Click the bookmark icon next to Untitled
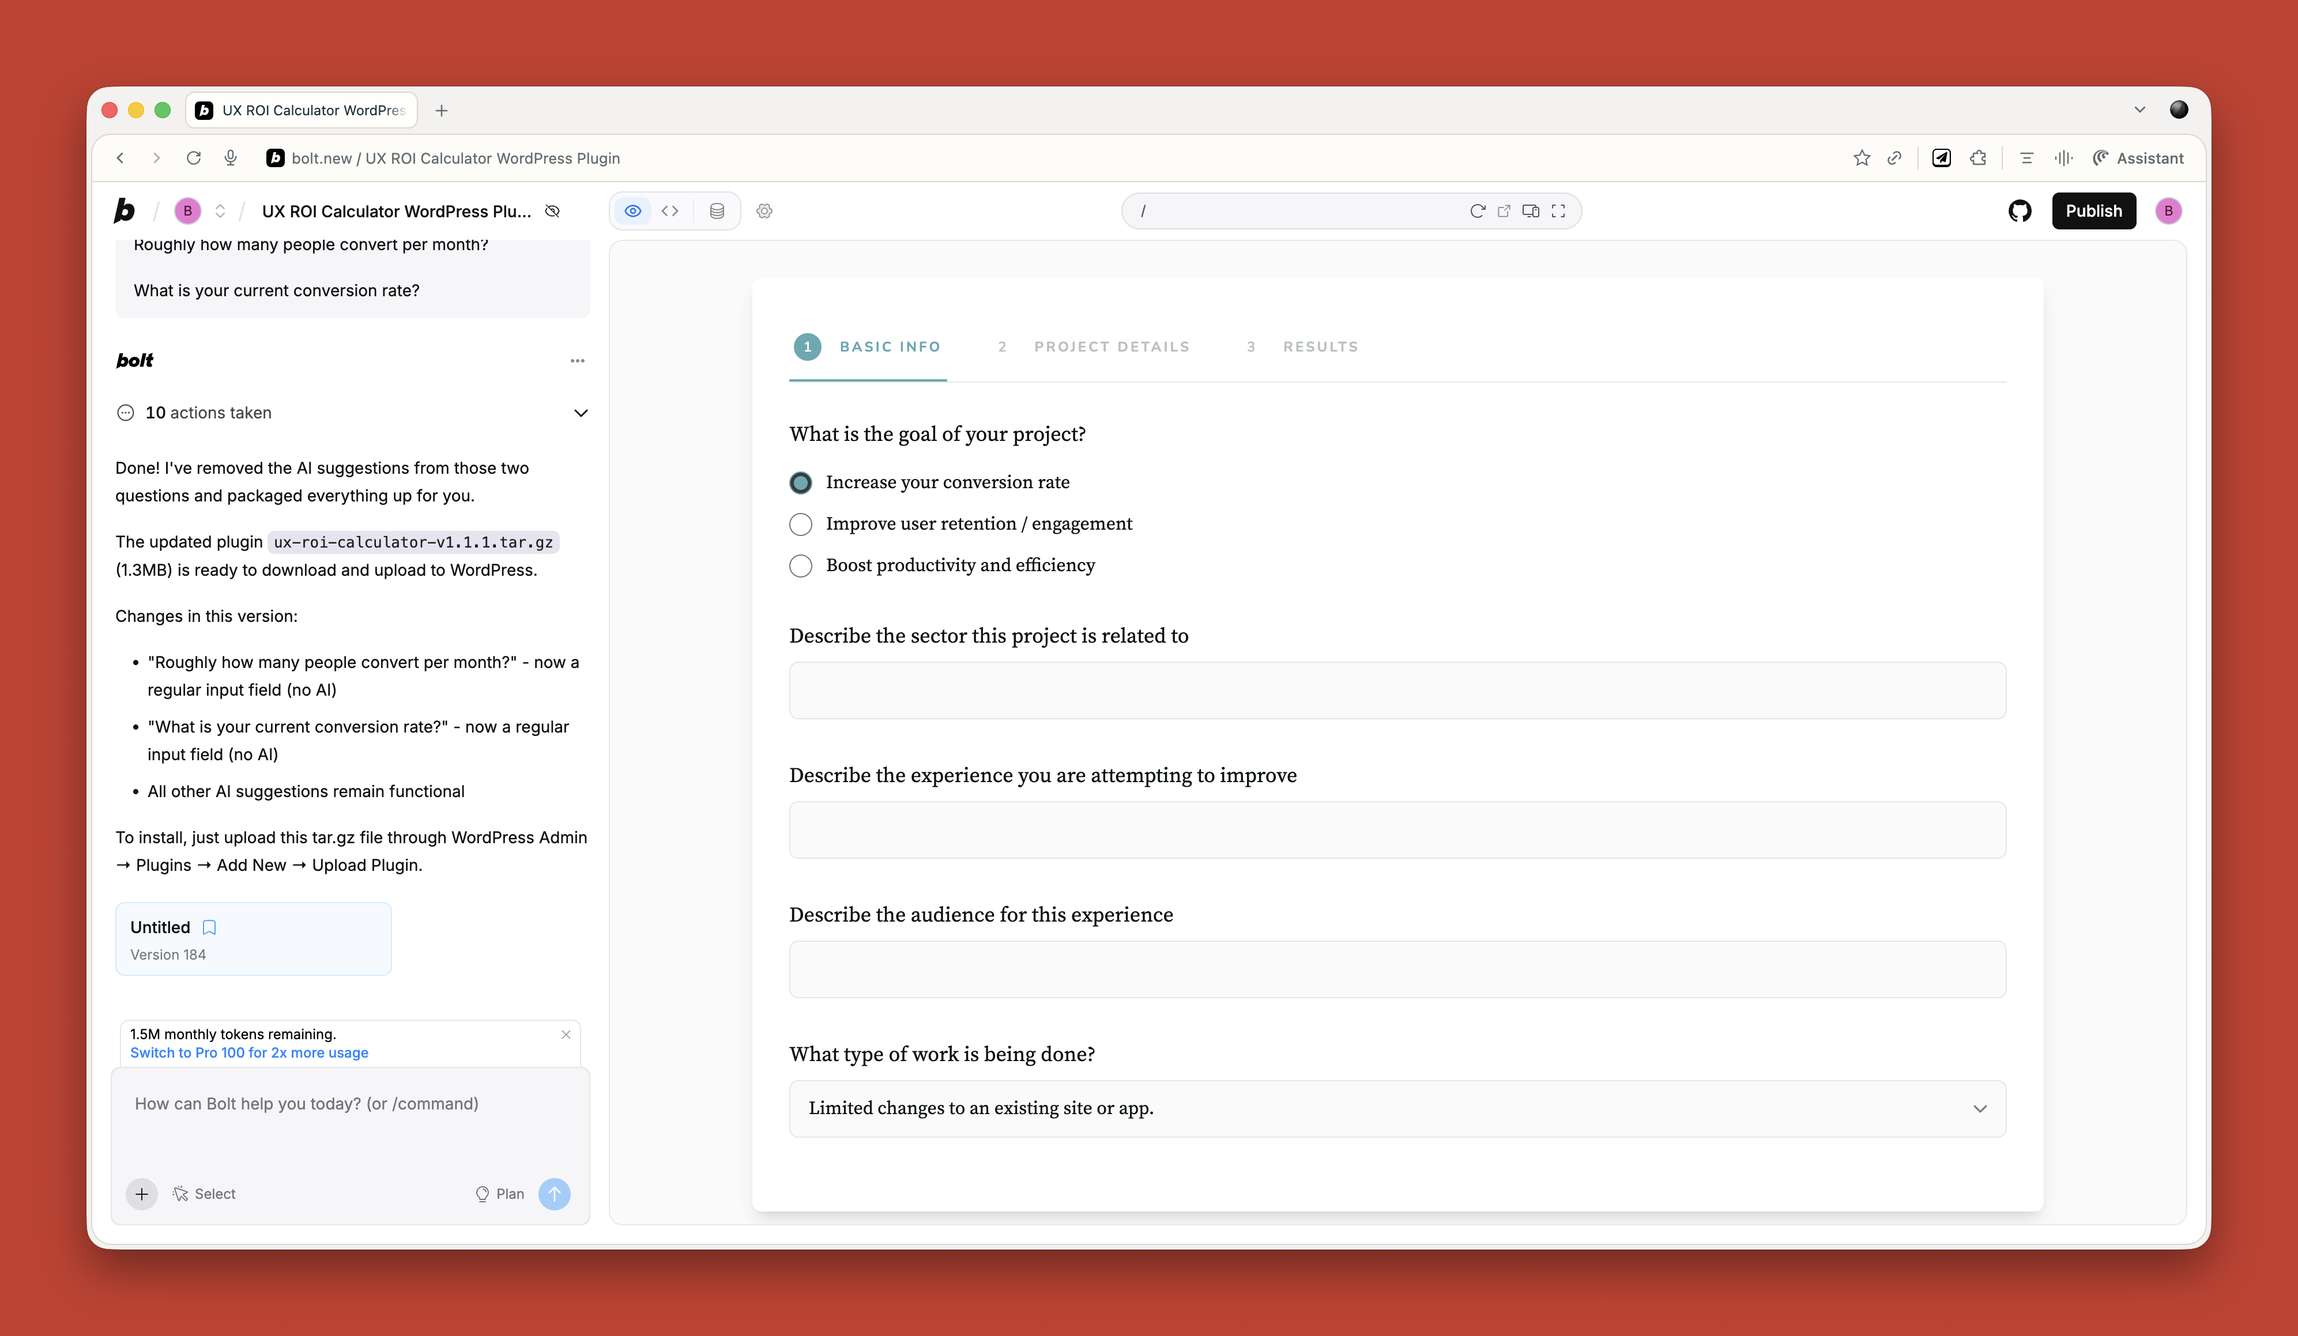 pos(209,927)
